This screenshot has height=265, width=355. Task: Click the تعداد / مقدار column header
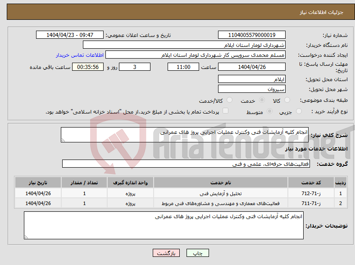tap(84, 183)
